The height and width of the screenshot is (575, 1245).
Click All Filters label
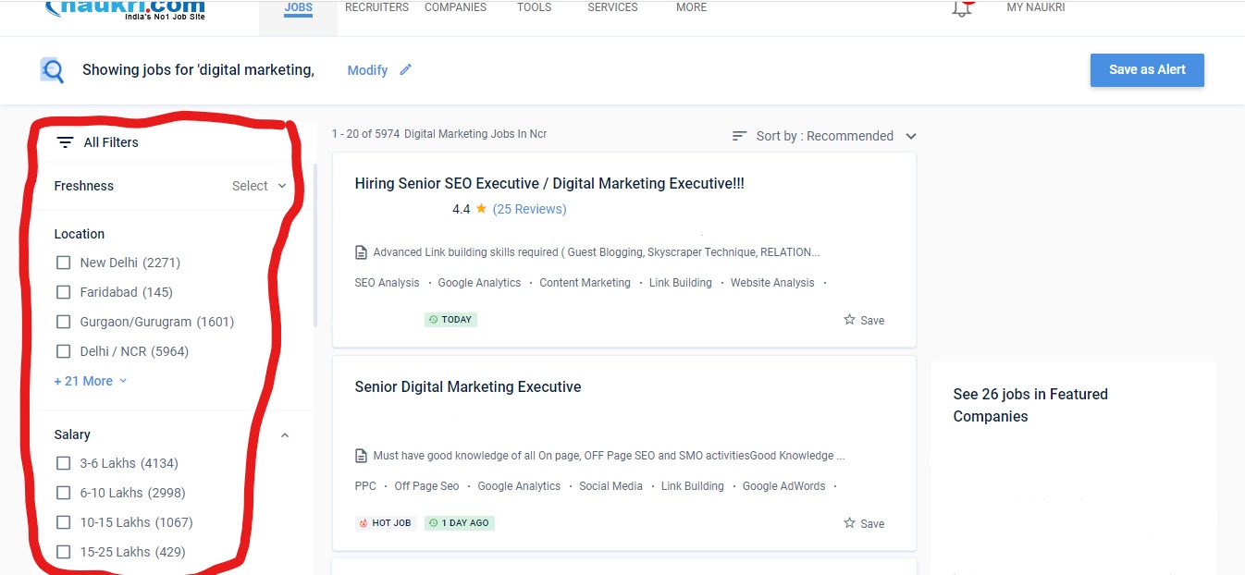111,142
